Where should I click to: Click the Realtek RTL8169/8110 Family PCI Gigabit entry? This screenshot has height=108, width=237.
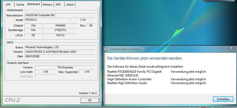click(134, 73)
